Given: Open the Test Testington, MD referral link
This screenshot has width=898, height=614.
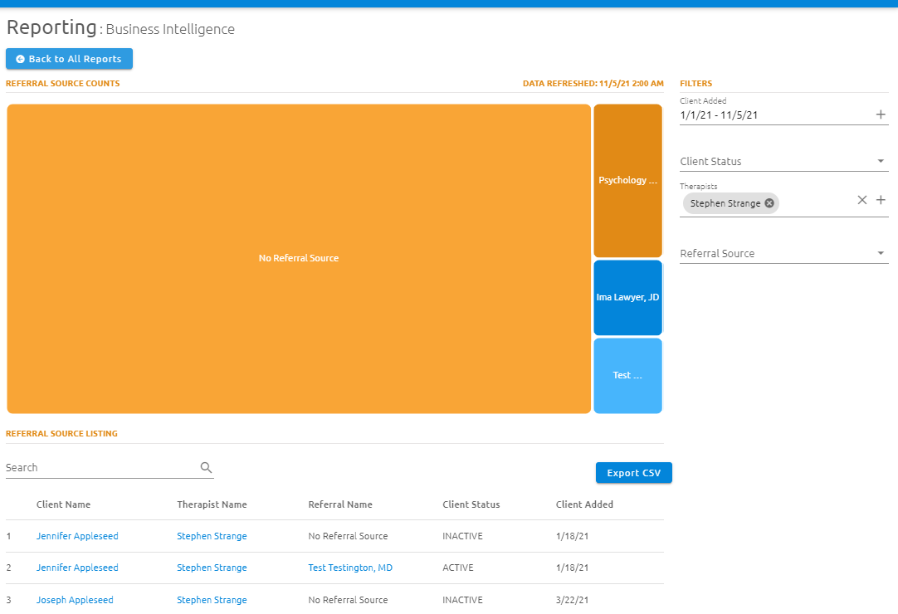Looking at the screenshot, I should (x=350, y=568).
